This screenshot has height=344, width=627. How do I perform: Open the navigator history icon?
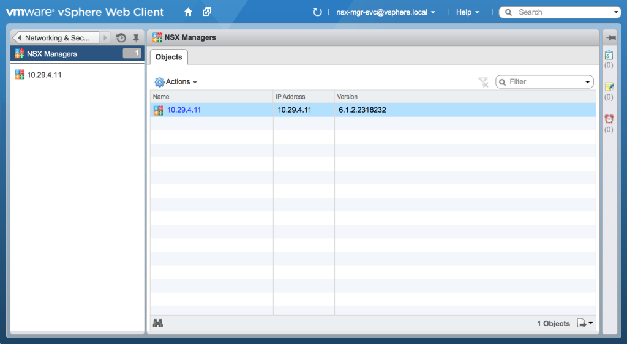[121, 37]
